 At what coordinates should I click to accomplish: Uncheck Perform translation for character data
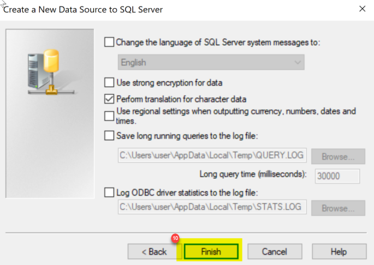coord(109,99)
